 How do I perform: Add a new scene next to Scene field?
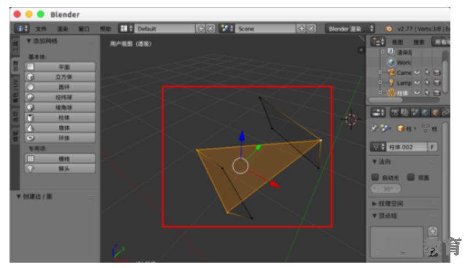click(301, 29)
